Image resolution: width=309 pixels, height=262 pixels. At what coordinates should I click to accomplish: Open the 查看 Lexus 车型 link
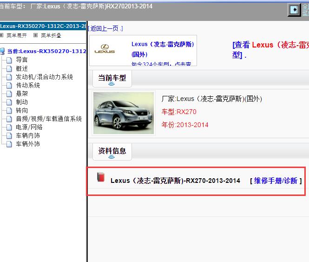click(x=270, y=50)
